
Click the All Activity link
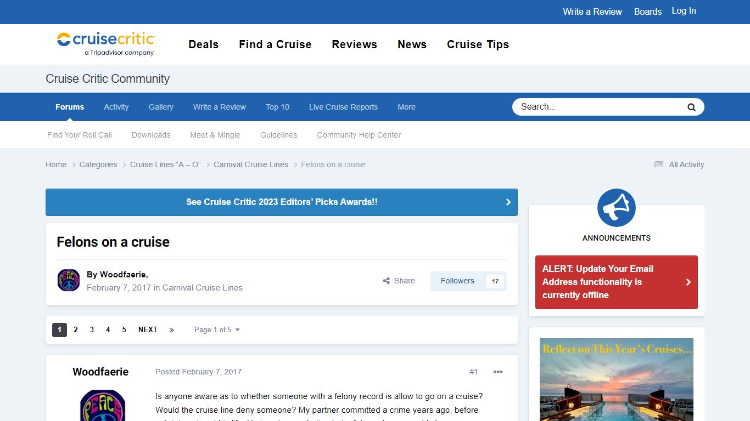click(686, 164)
